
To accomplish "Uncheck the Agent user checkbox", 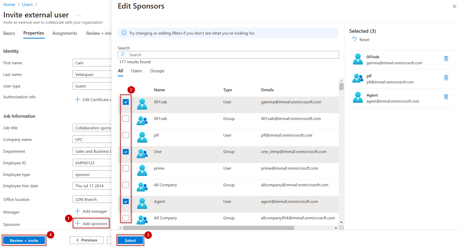I will pos(126,201).
